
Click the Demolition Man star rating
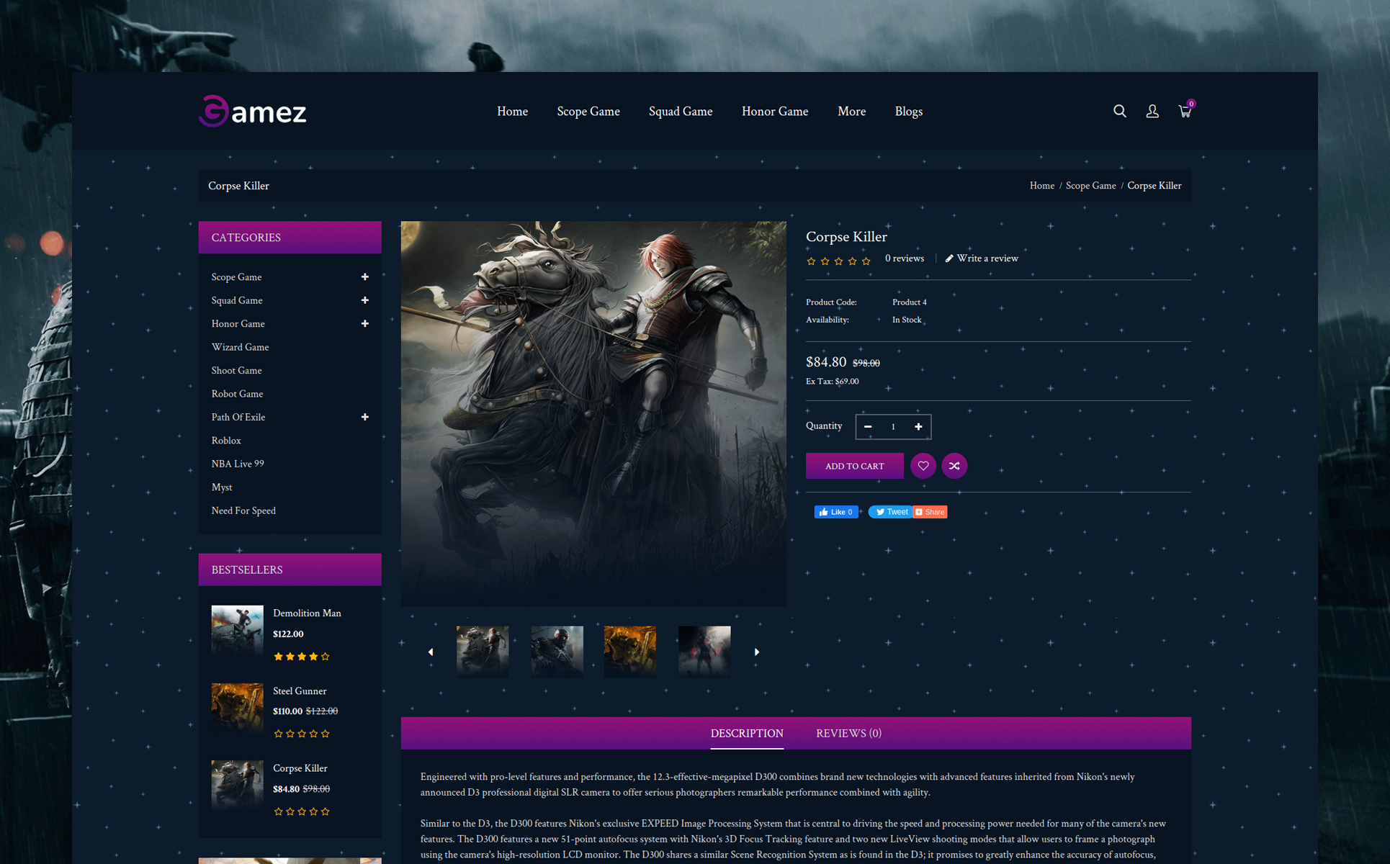pyautogui.click(x=302, y=657)
